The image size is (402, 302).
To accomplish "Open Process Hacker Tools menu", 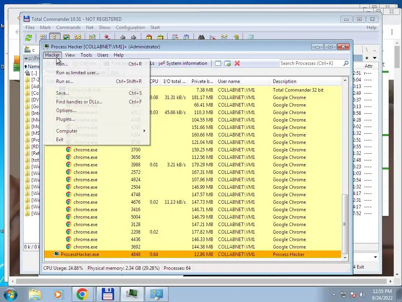I will pos(86,55).
